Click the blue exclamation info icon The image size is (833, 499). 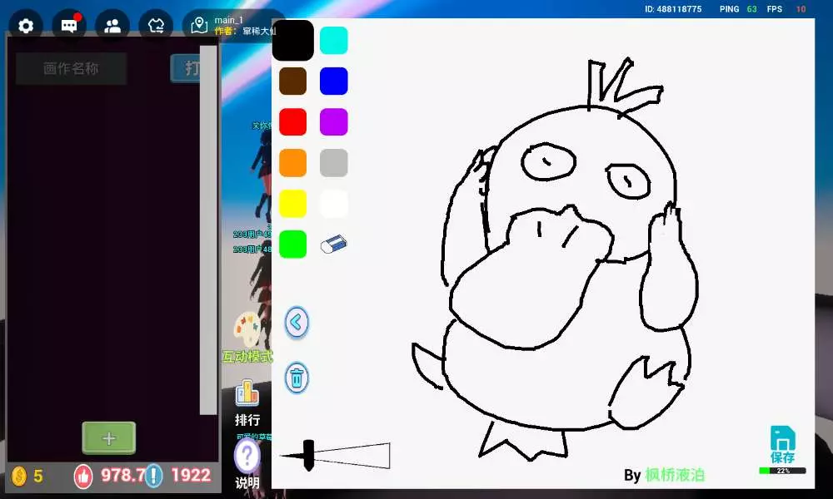click(x=153, y=476)
